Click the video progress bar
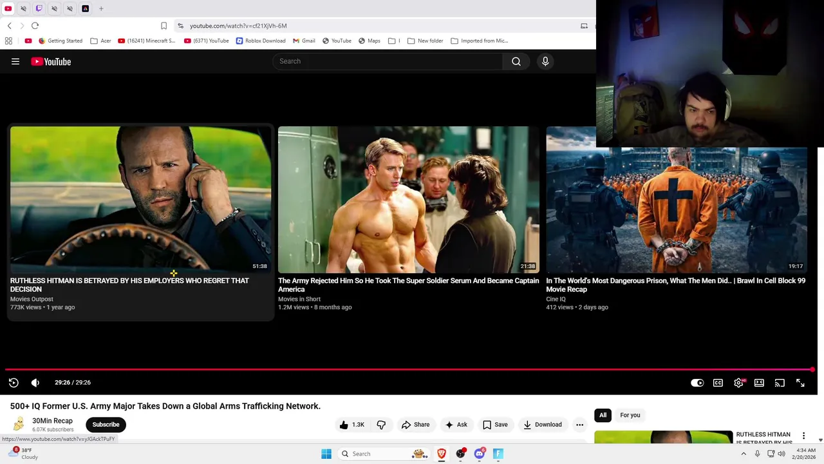This screenshot has width=824, height=464. 409,370
